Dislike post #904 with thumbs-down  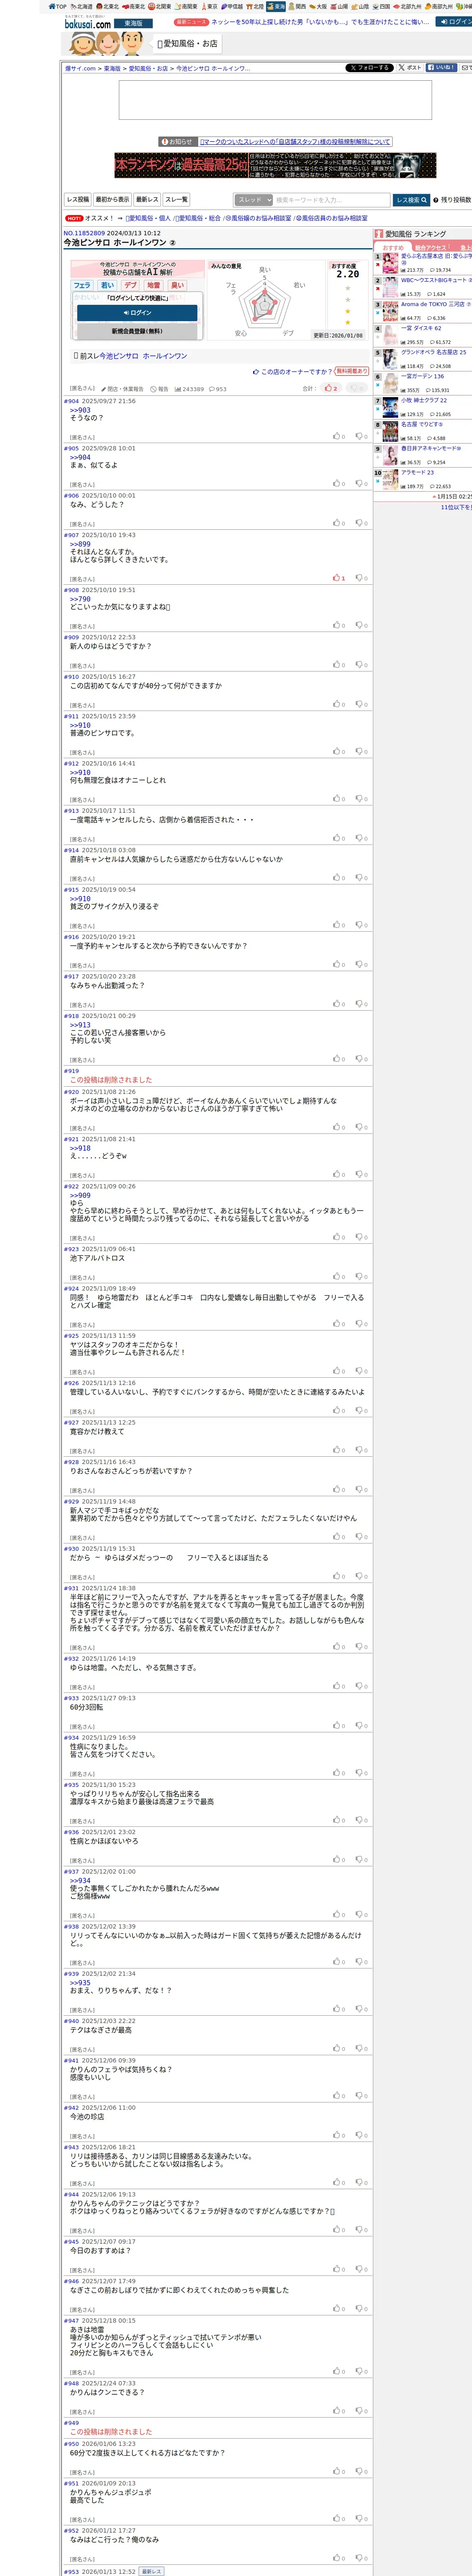coord(362,436)
